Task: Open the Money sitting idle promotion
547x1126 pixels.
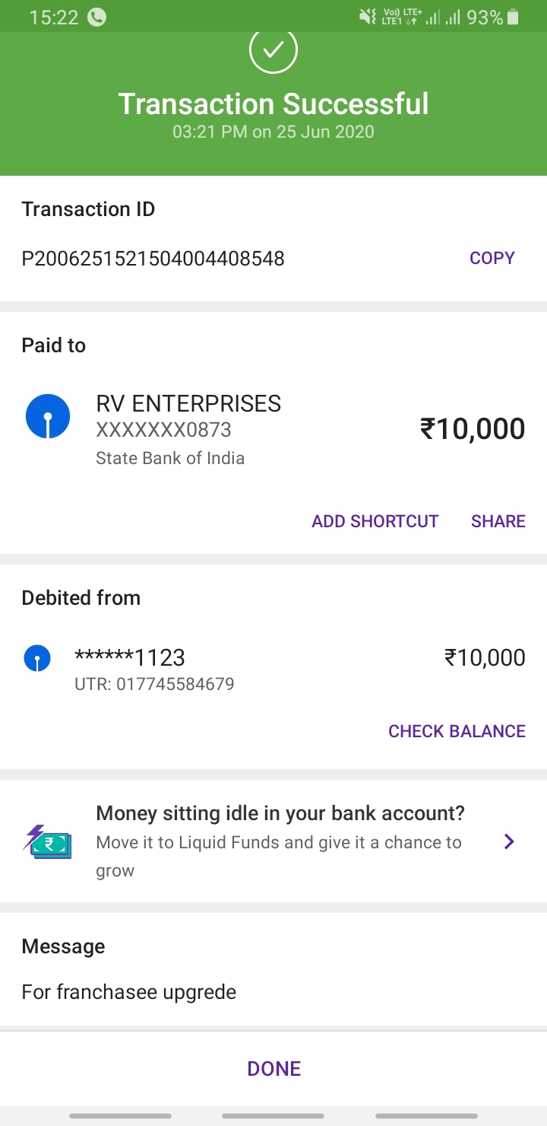Action: [x=280, y=814]
